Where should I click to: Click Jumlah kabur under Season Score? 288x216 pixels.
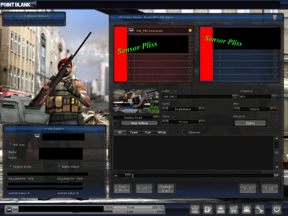pyautogui.click(x=19, y=193)
